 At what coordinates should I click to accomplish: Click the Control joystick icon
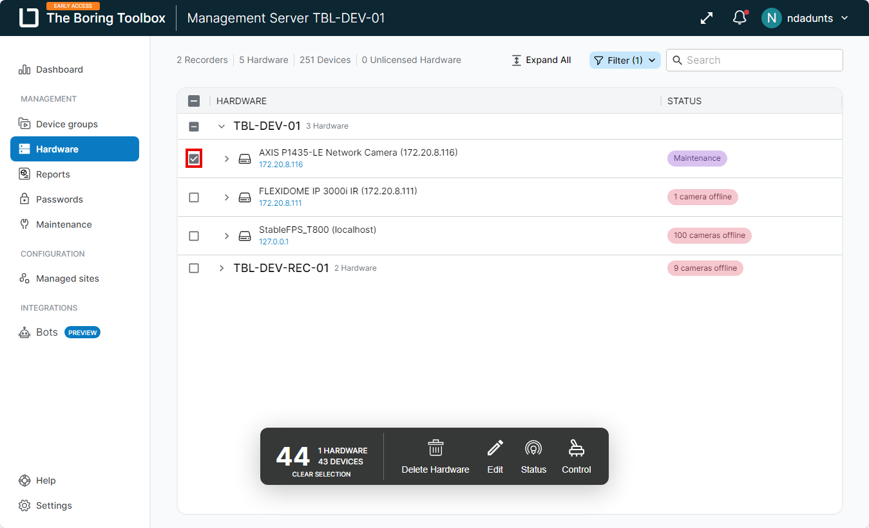click(576, 448)
